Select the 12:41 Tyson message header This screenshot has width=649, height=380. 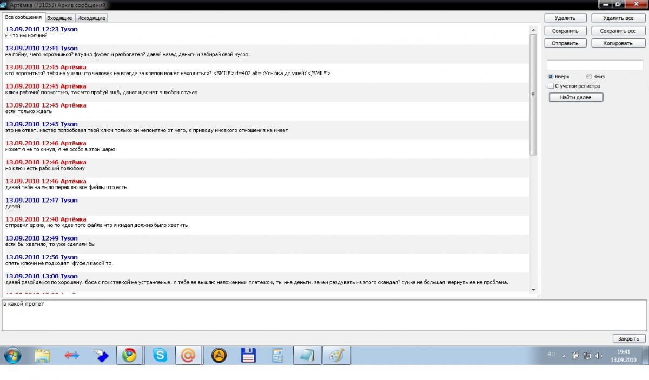[x=42, y=48]
